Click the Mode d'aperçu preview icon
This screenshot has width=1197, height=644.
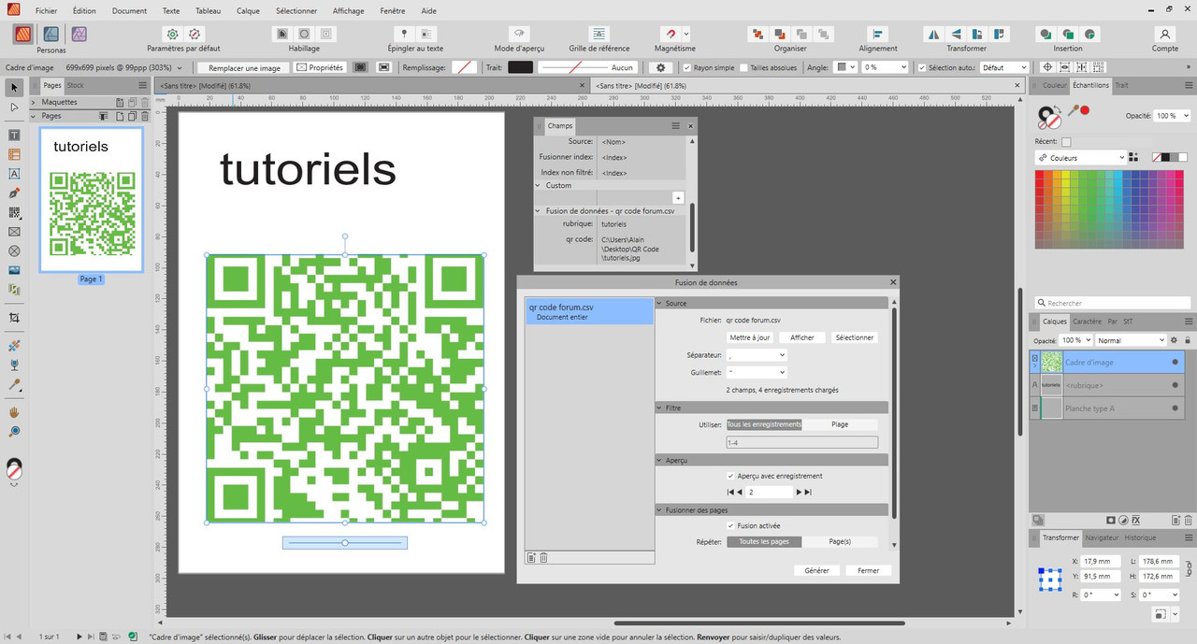tap(518, 34)
